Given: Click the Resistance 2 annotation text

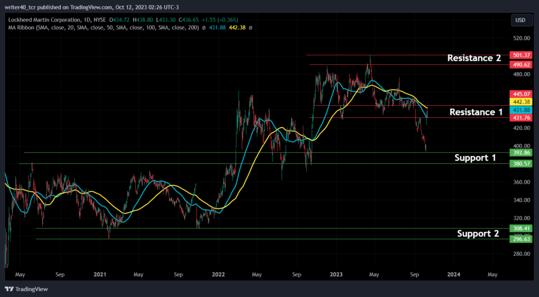Looking at the screenshot, I should point(474,58).
